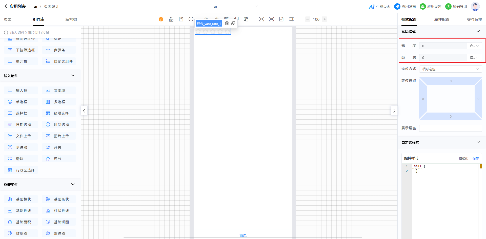Click 保存 link in 组件样式 editor
Viewport: 486px width, 239px height.
(476, 159)
